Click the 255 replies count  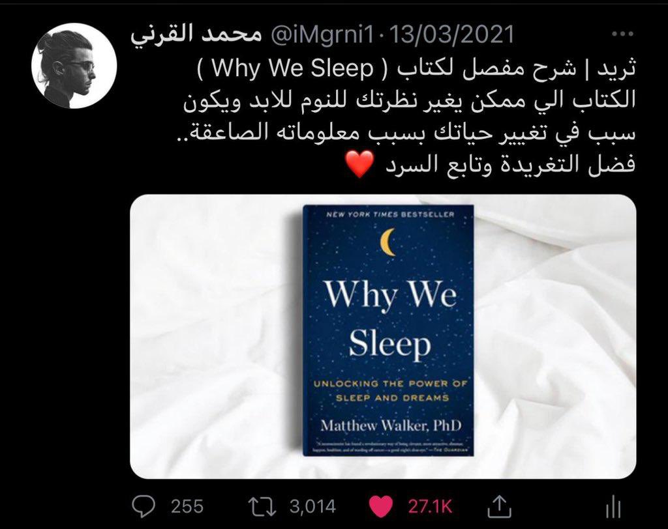[x=187, y=506]
